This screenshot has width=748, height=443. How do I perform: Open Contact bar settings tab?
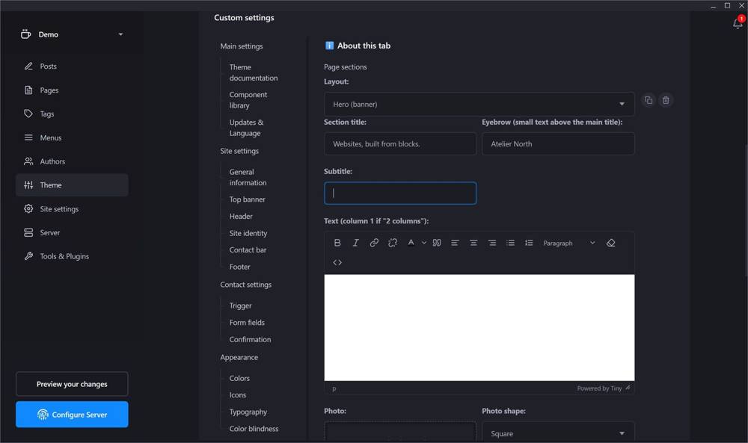click(x=248, y=250)
